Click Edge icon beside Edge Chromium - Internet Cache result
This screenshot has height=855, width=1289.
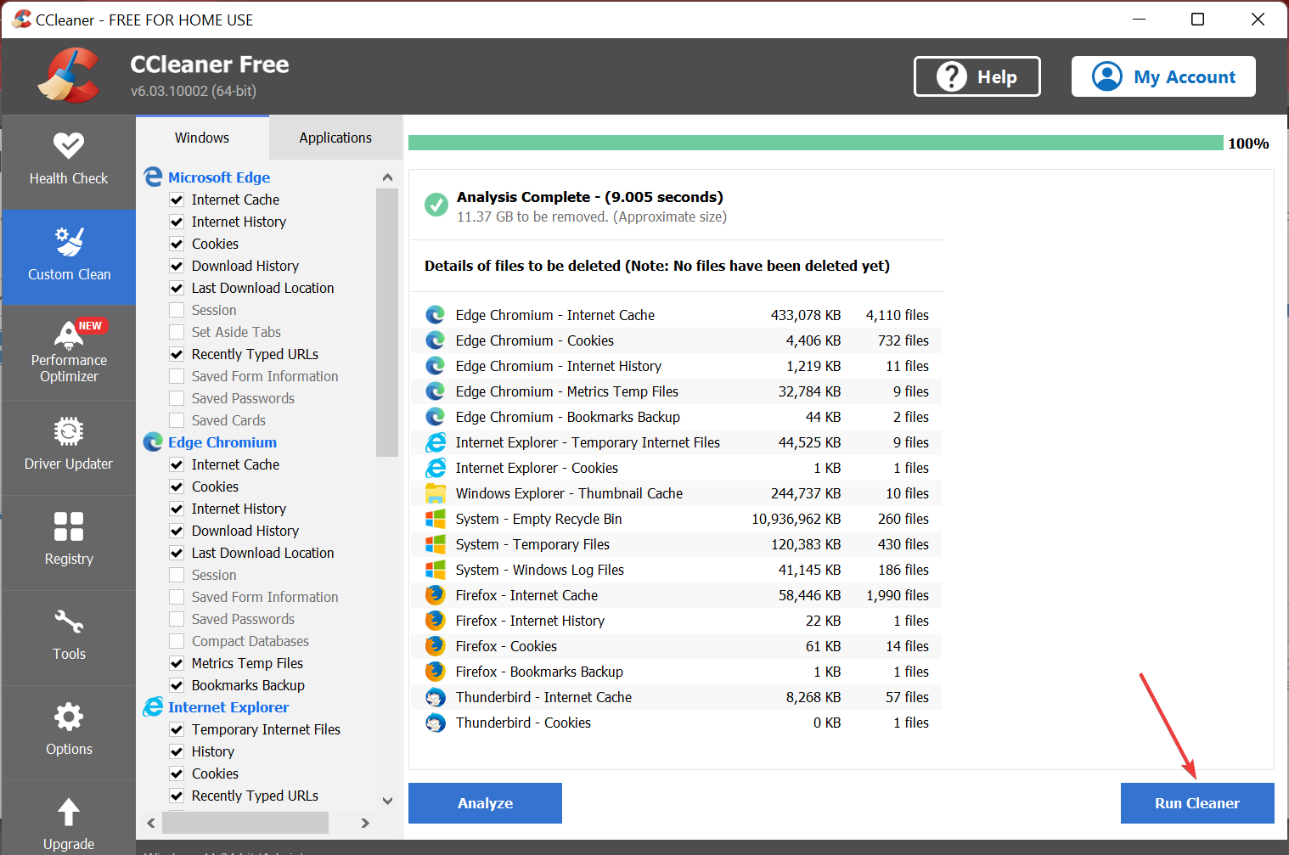(435, 315)
